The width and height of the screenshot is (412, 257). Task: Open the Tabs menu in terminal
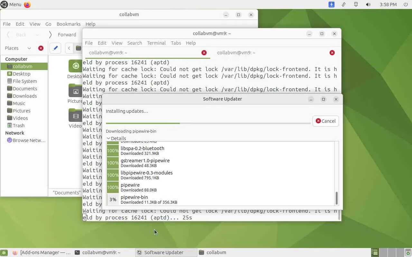click(176, 43)
